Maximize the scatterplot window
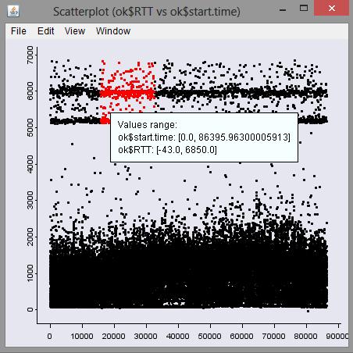Image resolution: width=353 pixels, height=353 pixels. coord(304,8)
